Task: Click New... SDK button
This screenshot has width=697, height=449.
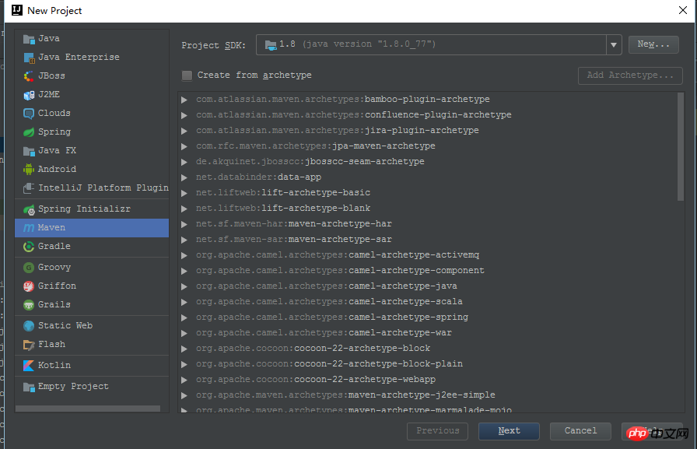Action: (653, 44)
